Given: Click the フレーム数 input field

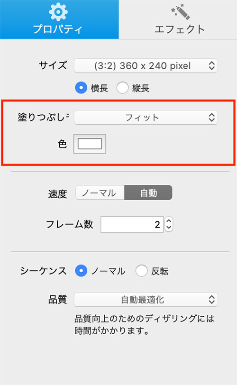Looking at the screenshot, I should (132, 224).
